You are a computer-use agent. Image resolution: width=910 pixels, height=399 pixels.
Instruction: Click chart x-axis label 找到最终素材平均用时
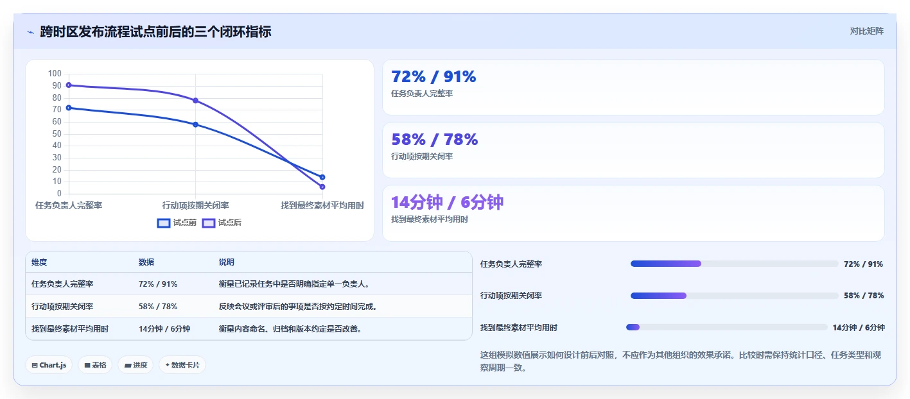pyautogui.click(x=322, y=205)
